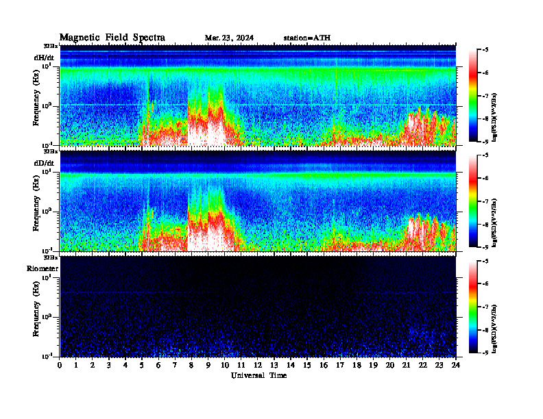543x419 pixels.
Task: Click the color bar beside the Riometer spectrogram
Action: tap(472, 307)
